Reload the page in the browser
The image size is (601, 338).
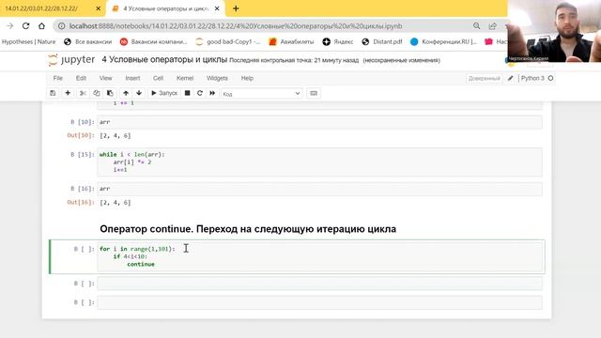(x=25, y=26)
